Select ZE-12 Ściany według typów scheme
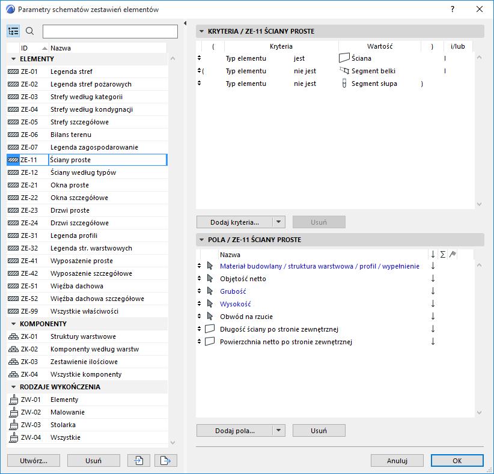Image resolution: width=494 pixels, height=474 pixels. [87, 172]
